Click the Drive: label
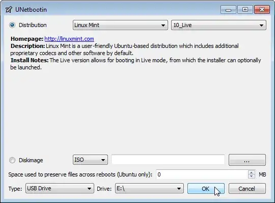Image resolution: width=275 pixels, height=203 pixels. pyautogui.click(x=104, y=189)
